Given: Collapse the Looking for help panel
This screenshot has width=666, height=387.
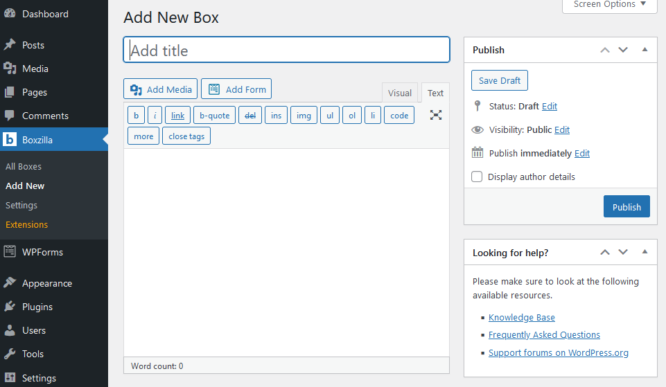Looking at the screenshot, I should 645,253.
